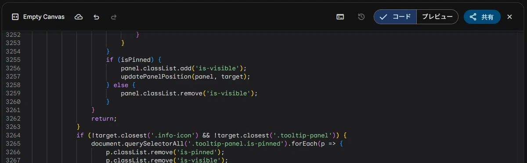
Task: Undo the last change
Action: pyautogui.click(x=96, y=17)
